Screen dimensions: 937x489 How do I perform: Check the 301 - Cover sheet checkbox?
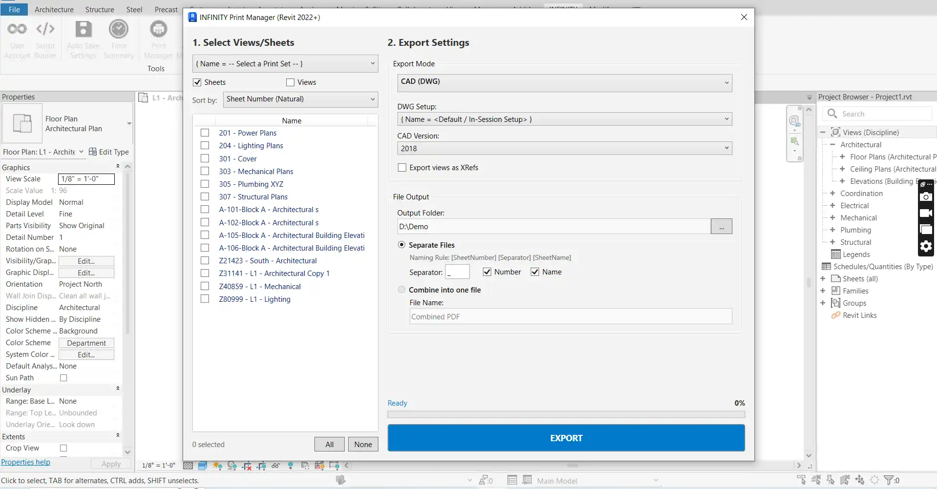(x=205, y=158)
